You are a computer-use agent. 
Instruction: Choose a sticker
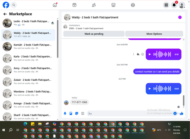(x=77, y=113)
